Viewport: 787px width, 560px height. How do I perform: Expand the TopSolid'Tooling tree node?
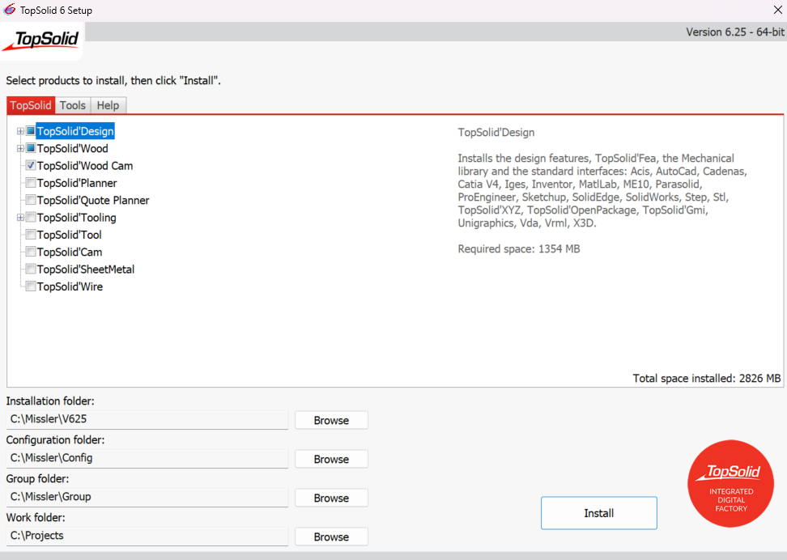click(20, 217)
